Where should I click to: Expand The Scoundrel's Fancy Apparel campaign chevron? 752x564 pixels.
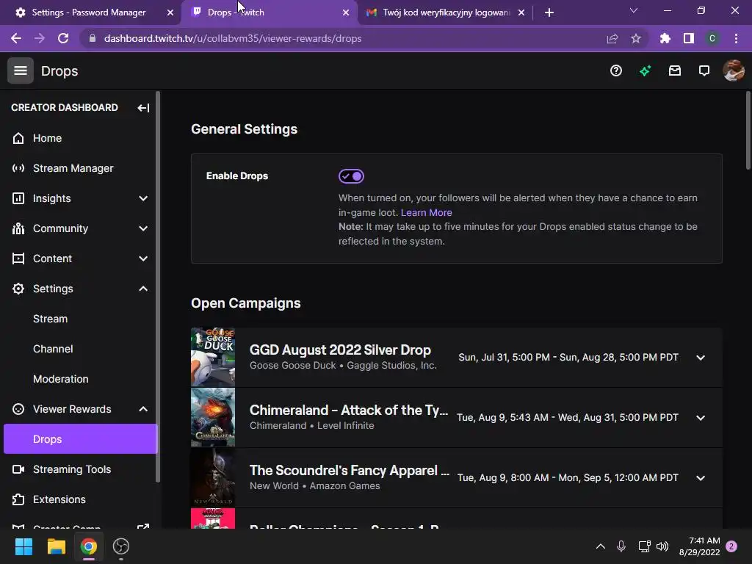(701, 477)
